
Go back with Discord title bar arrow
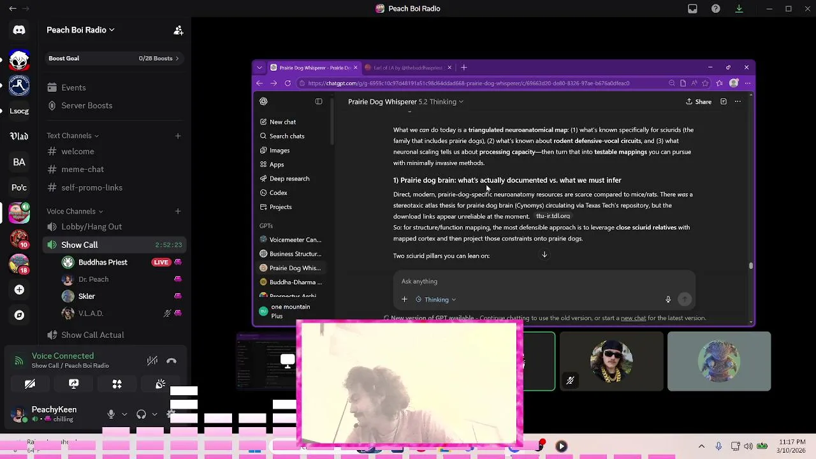pyautogui.click(x=12, y=9)
